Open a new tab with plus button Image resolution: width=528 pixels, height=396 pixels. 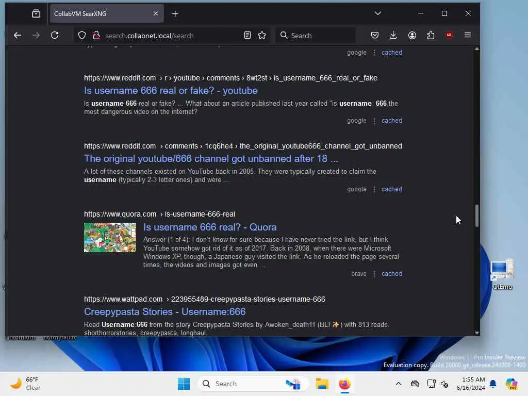coord(175,14)
